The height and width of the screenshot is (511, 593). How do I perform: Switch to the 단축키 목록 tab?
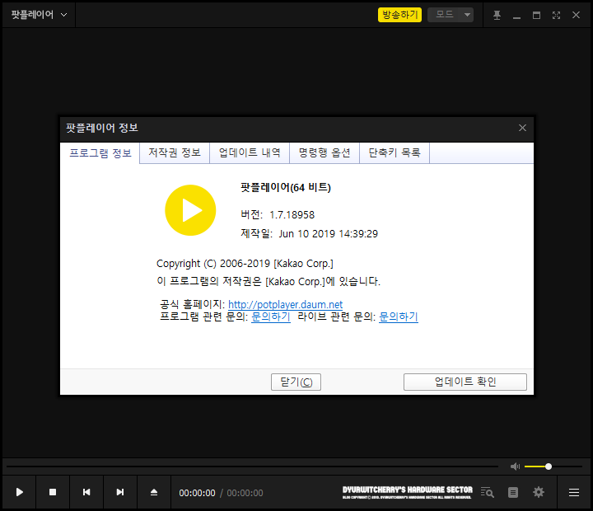click(x=395, y=152)
